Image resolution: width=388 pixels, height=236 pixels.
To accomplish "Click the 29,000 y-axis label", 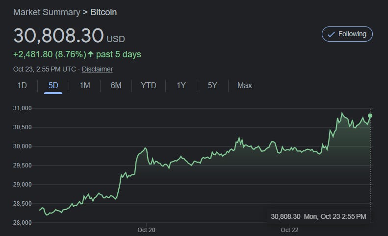I will pos(22,185).
